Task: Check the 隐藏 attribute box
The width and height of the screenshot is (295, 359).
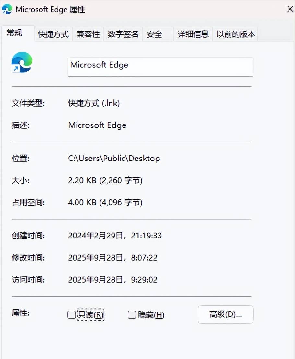Action: [132, 314]
